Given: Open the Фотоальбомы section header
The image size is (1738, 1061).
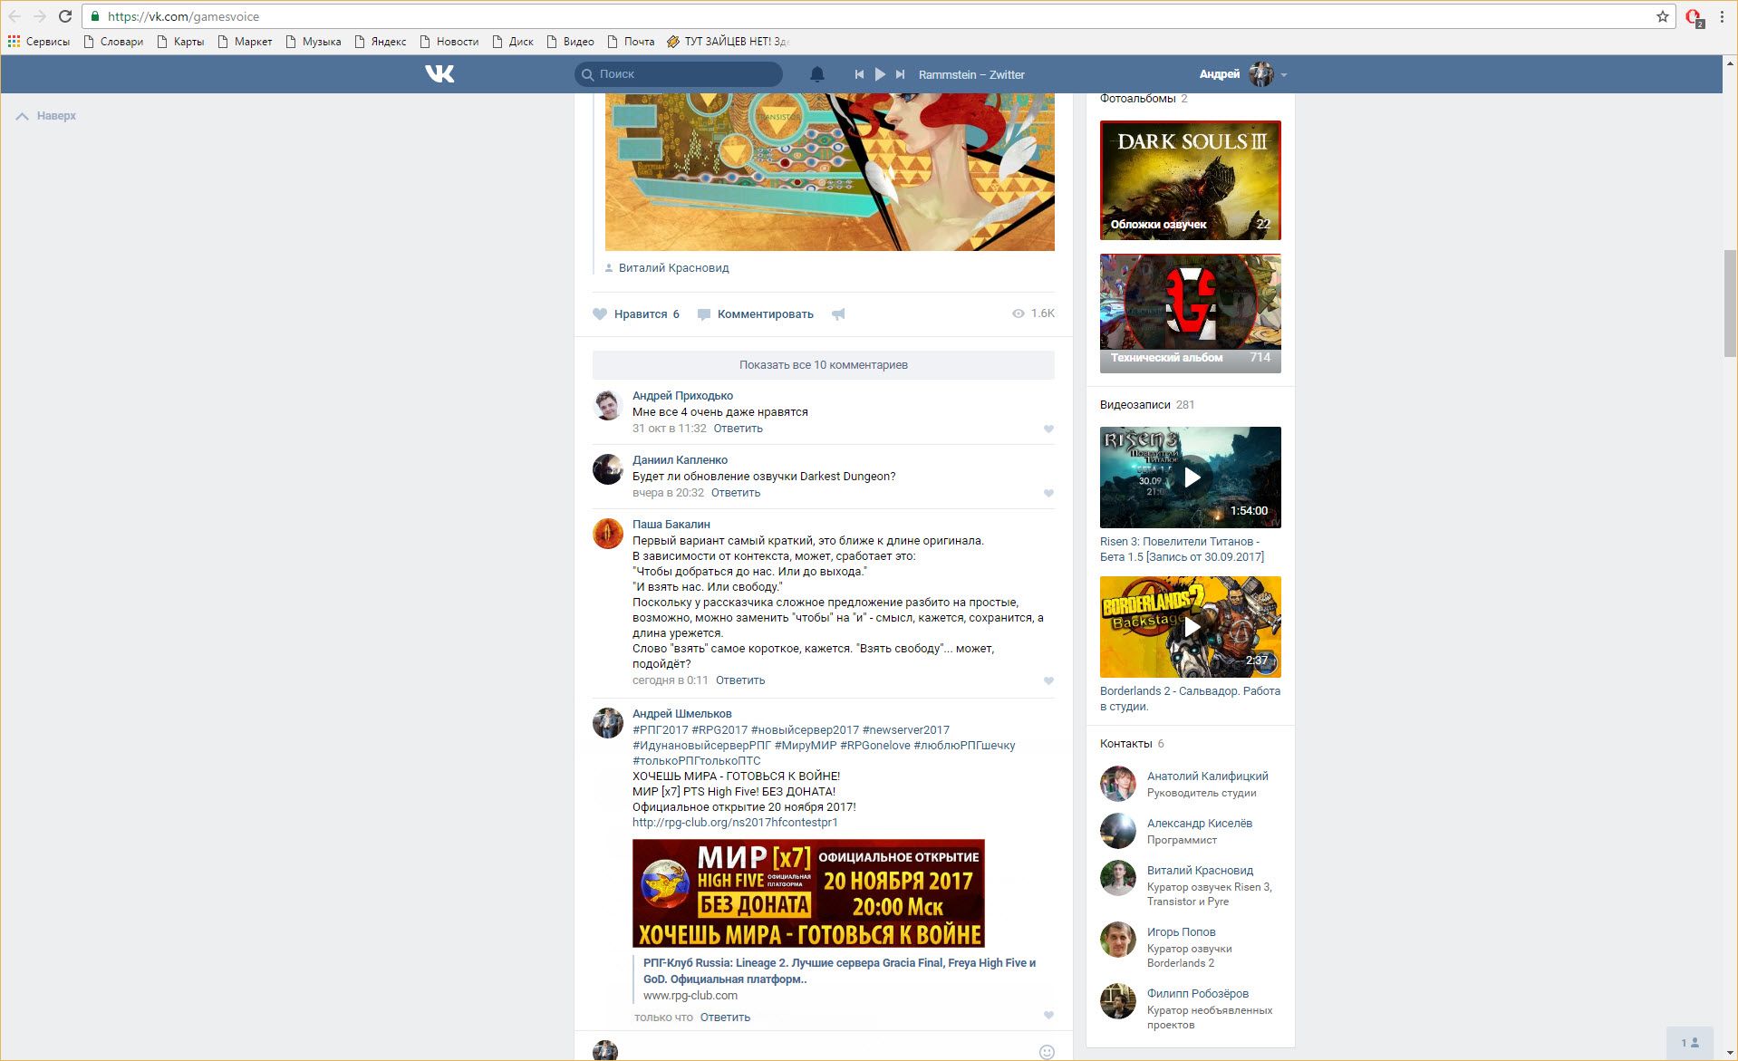Looking at the screenshot, I should (x=1137, y=99).
